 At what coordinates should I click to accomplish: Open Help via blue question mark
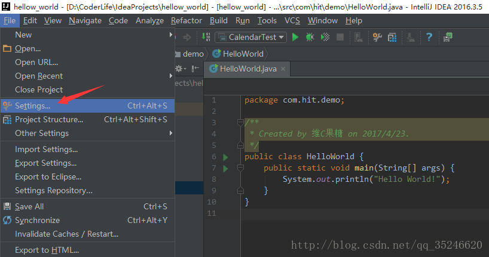429,37
